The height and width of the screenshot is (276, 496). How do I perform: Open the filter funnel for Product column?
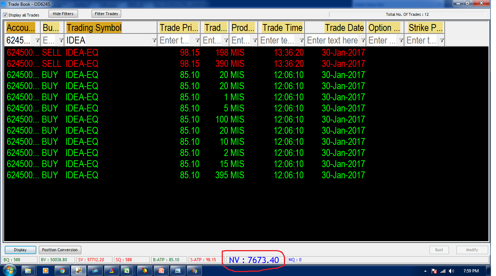[x=255, y=41]
